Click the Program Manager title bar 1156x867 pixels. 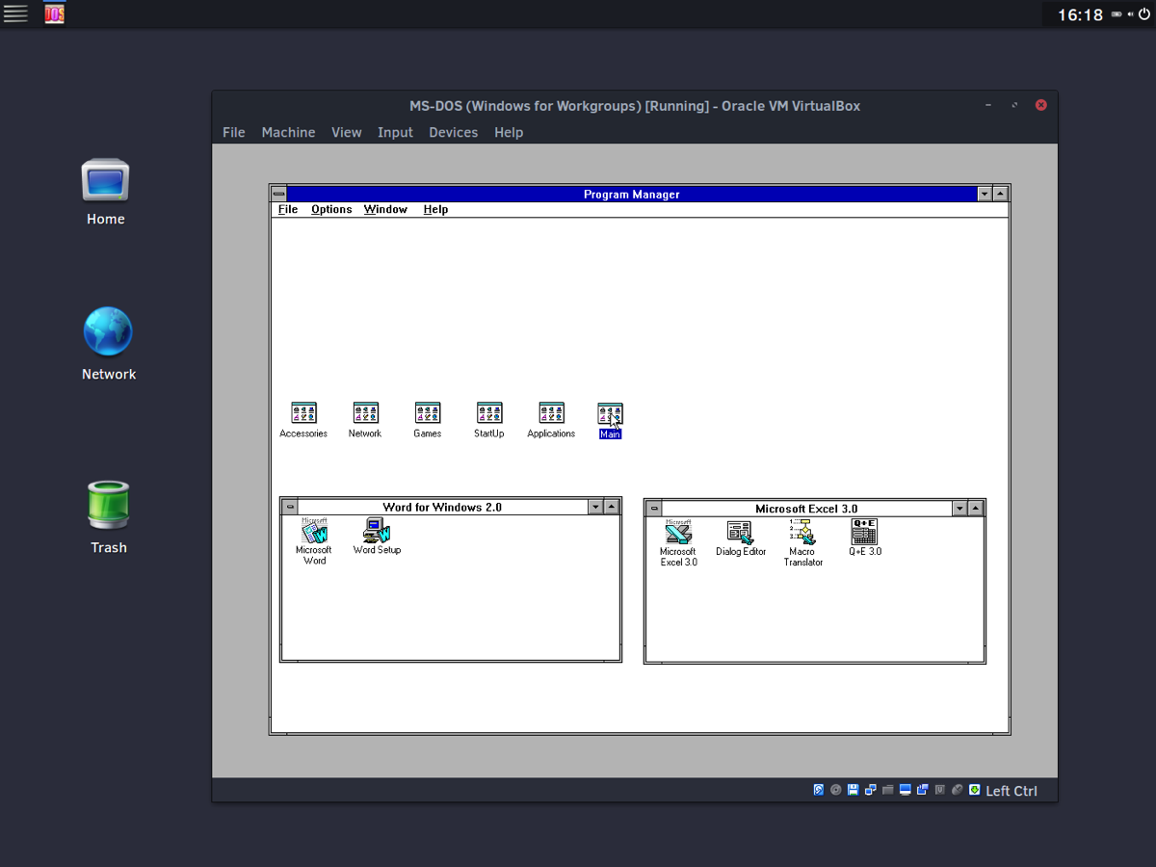pos(632,194)
